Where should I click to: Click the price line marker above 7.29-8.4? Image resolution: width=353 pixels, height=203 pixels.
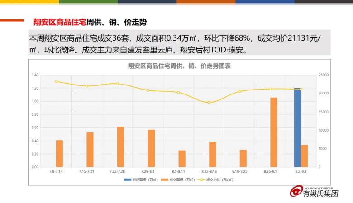[x=148, y=90]
